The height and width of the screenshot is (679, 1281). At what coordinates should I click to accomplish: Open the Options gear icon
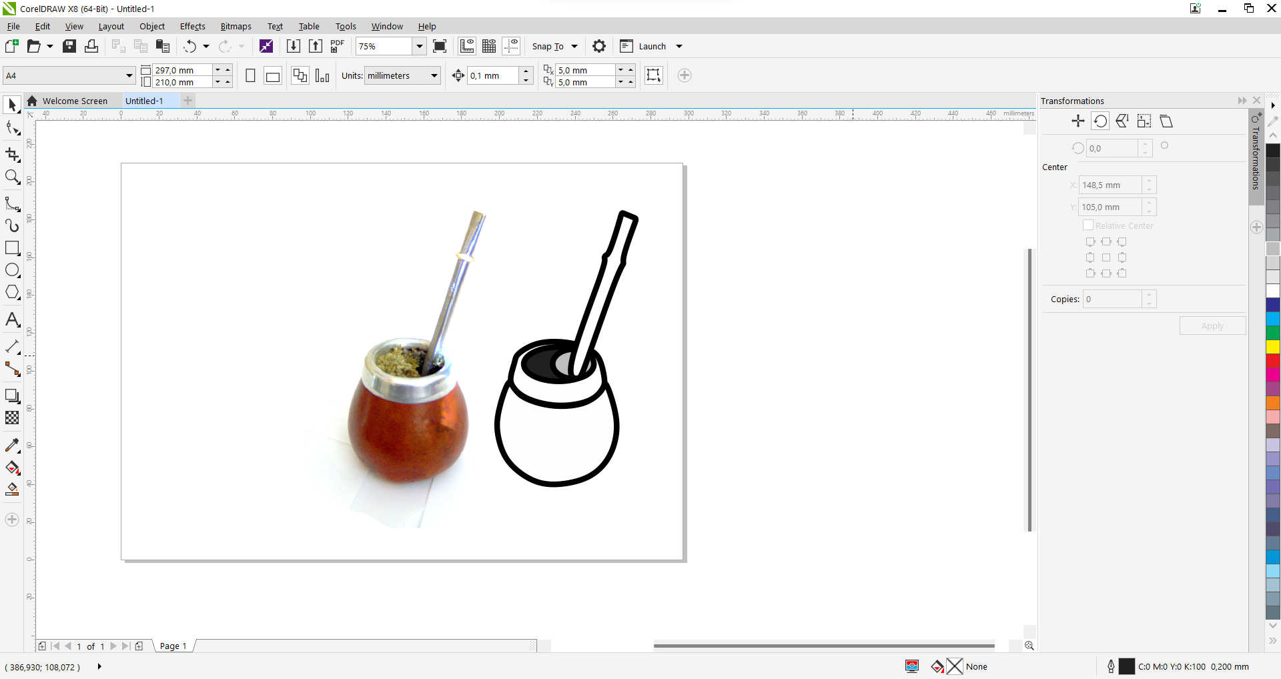[599, 46]
